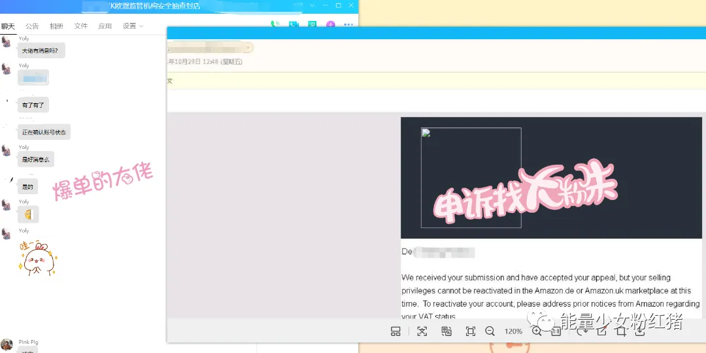Open thumbnail grid view in image viewer

click(x=395, y=331)
